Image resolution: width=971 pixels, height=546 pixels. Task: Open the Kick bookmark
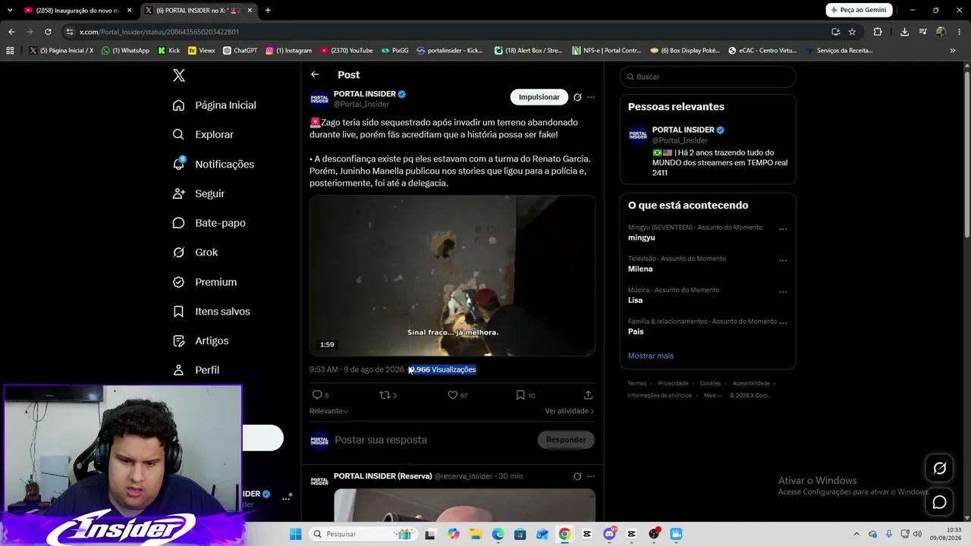(169, 51)
